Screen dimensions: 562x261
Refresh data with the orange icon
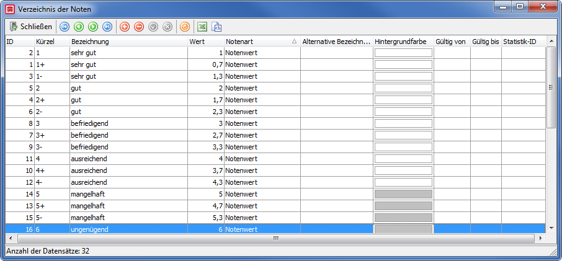185,27
